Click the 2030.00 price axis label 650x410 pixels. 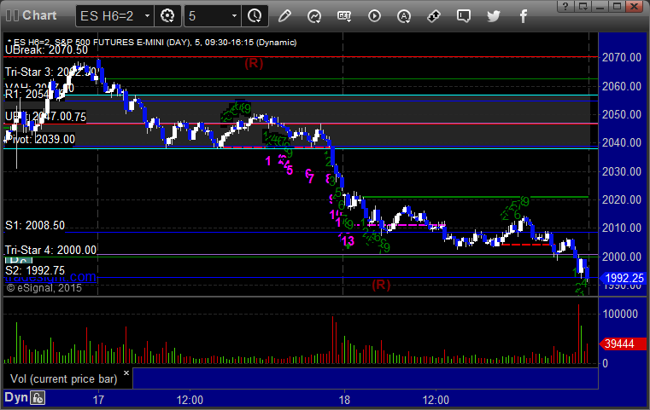[622, 171]
